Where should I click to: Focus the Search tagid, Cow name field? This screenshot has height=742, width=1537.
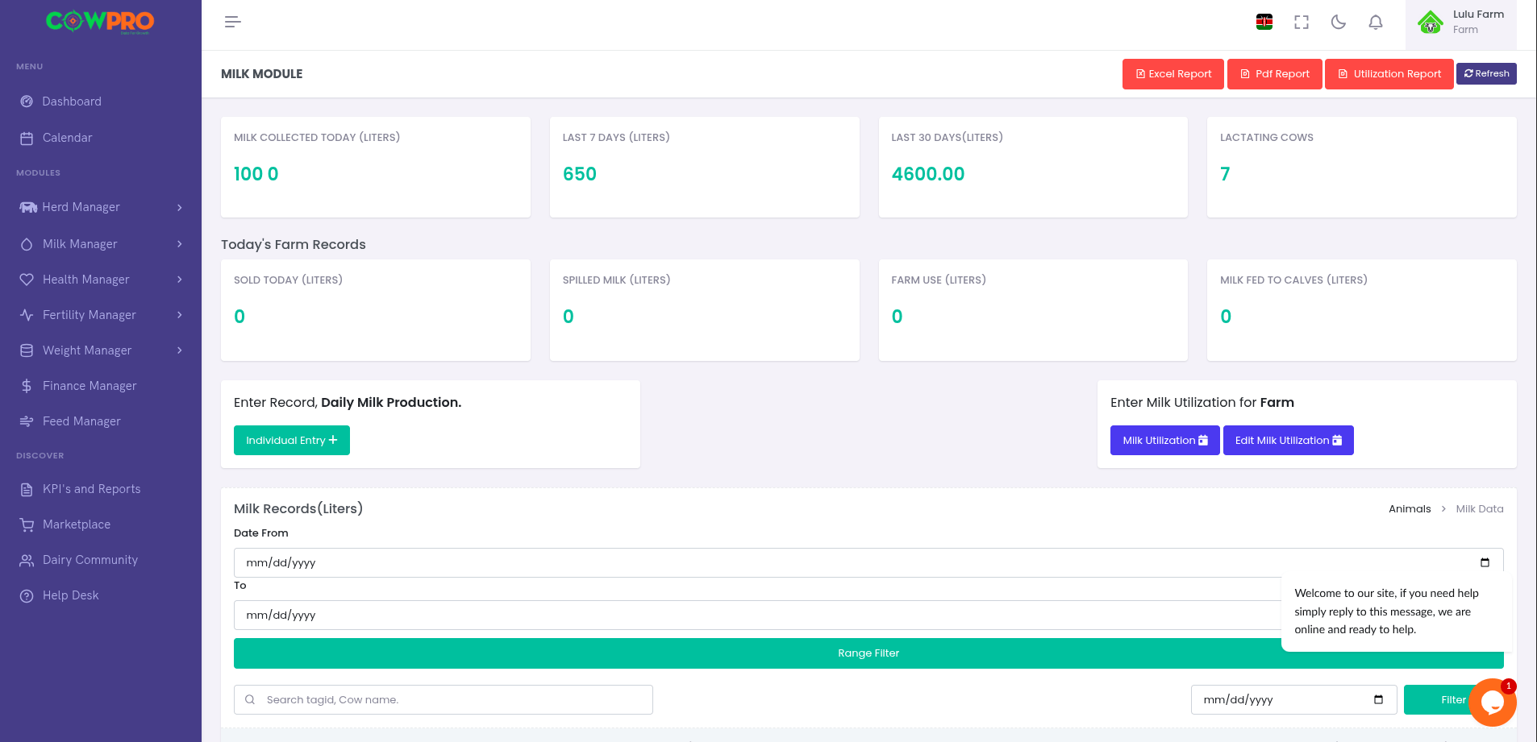tap(452, 699)
